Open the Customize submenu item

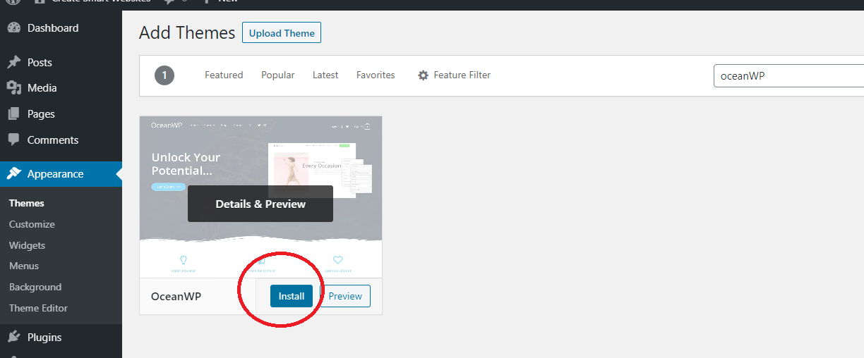tap(32, 224)
